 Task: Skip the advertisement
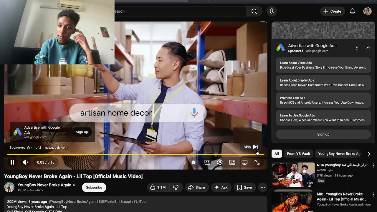(251, 147)
